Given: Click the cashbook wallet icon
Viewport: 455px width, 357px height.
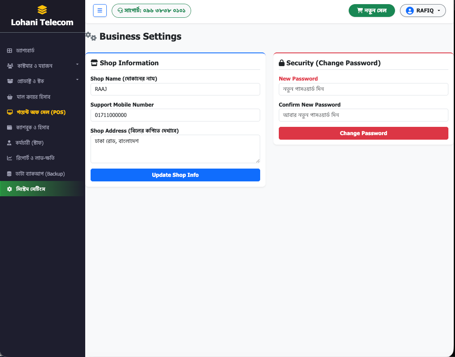Looking at the screenshot, I should (10, 128).
